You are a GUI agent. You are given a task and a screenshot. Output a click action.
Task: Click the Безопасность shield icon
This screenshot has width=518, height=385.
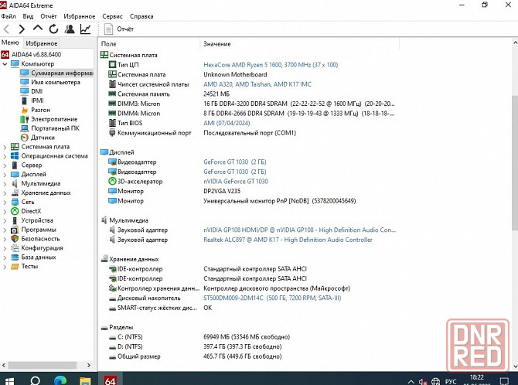coord(15,239)
